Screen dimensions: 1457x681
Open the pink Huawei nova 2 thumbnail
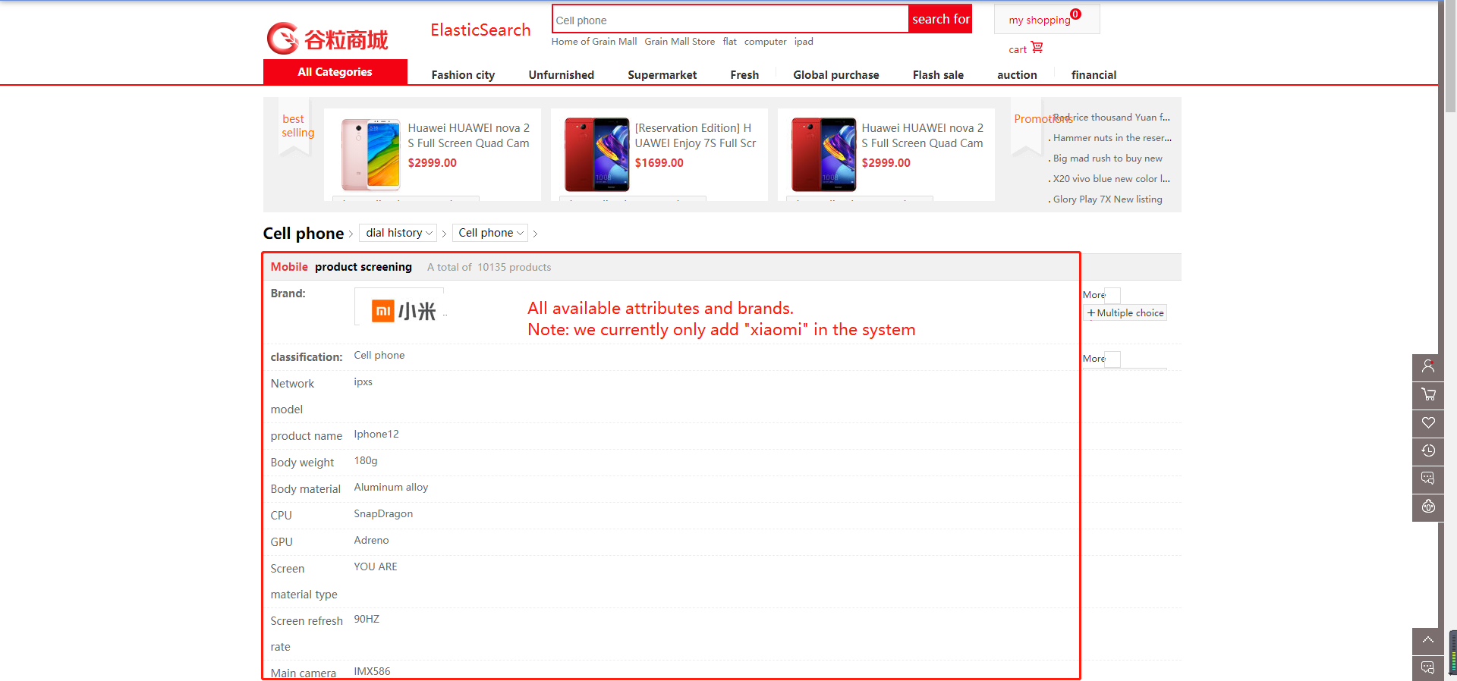point(370,154)
